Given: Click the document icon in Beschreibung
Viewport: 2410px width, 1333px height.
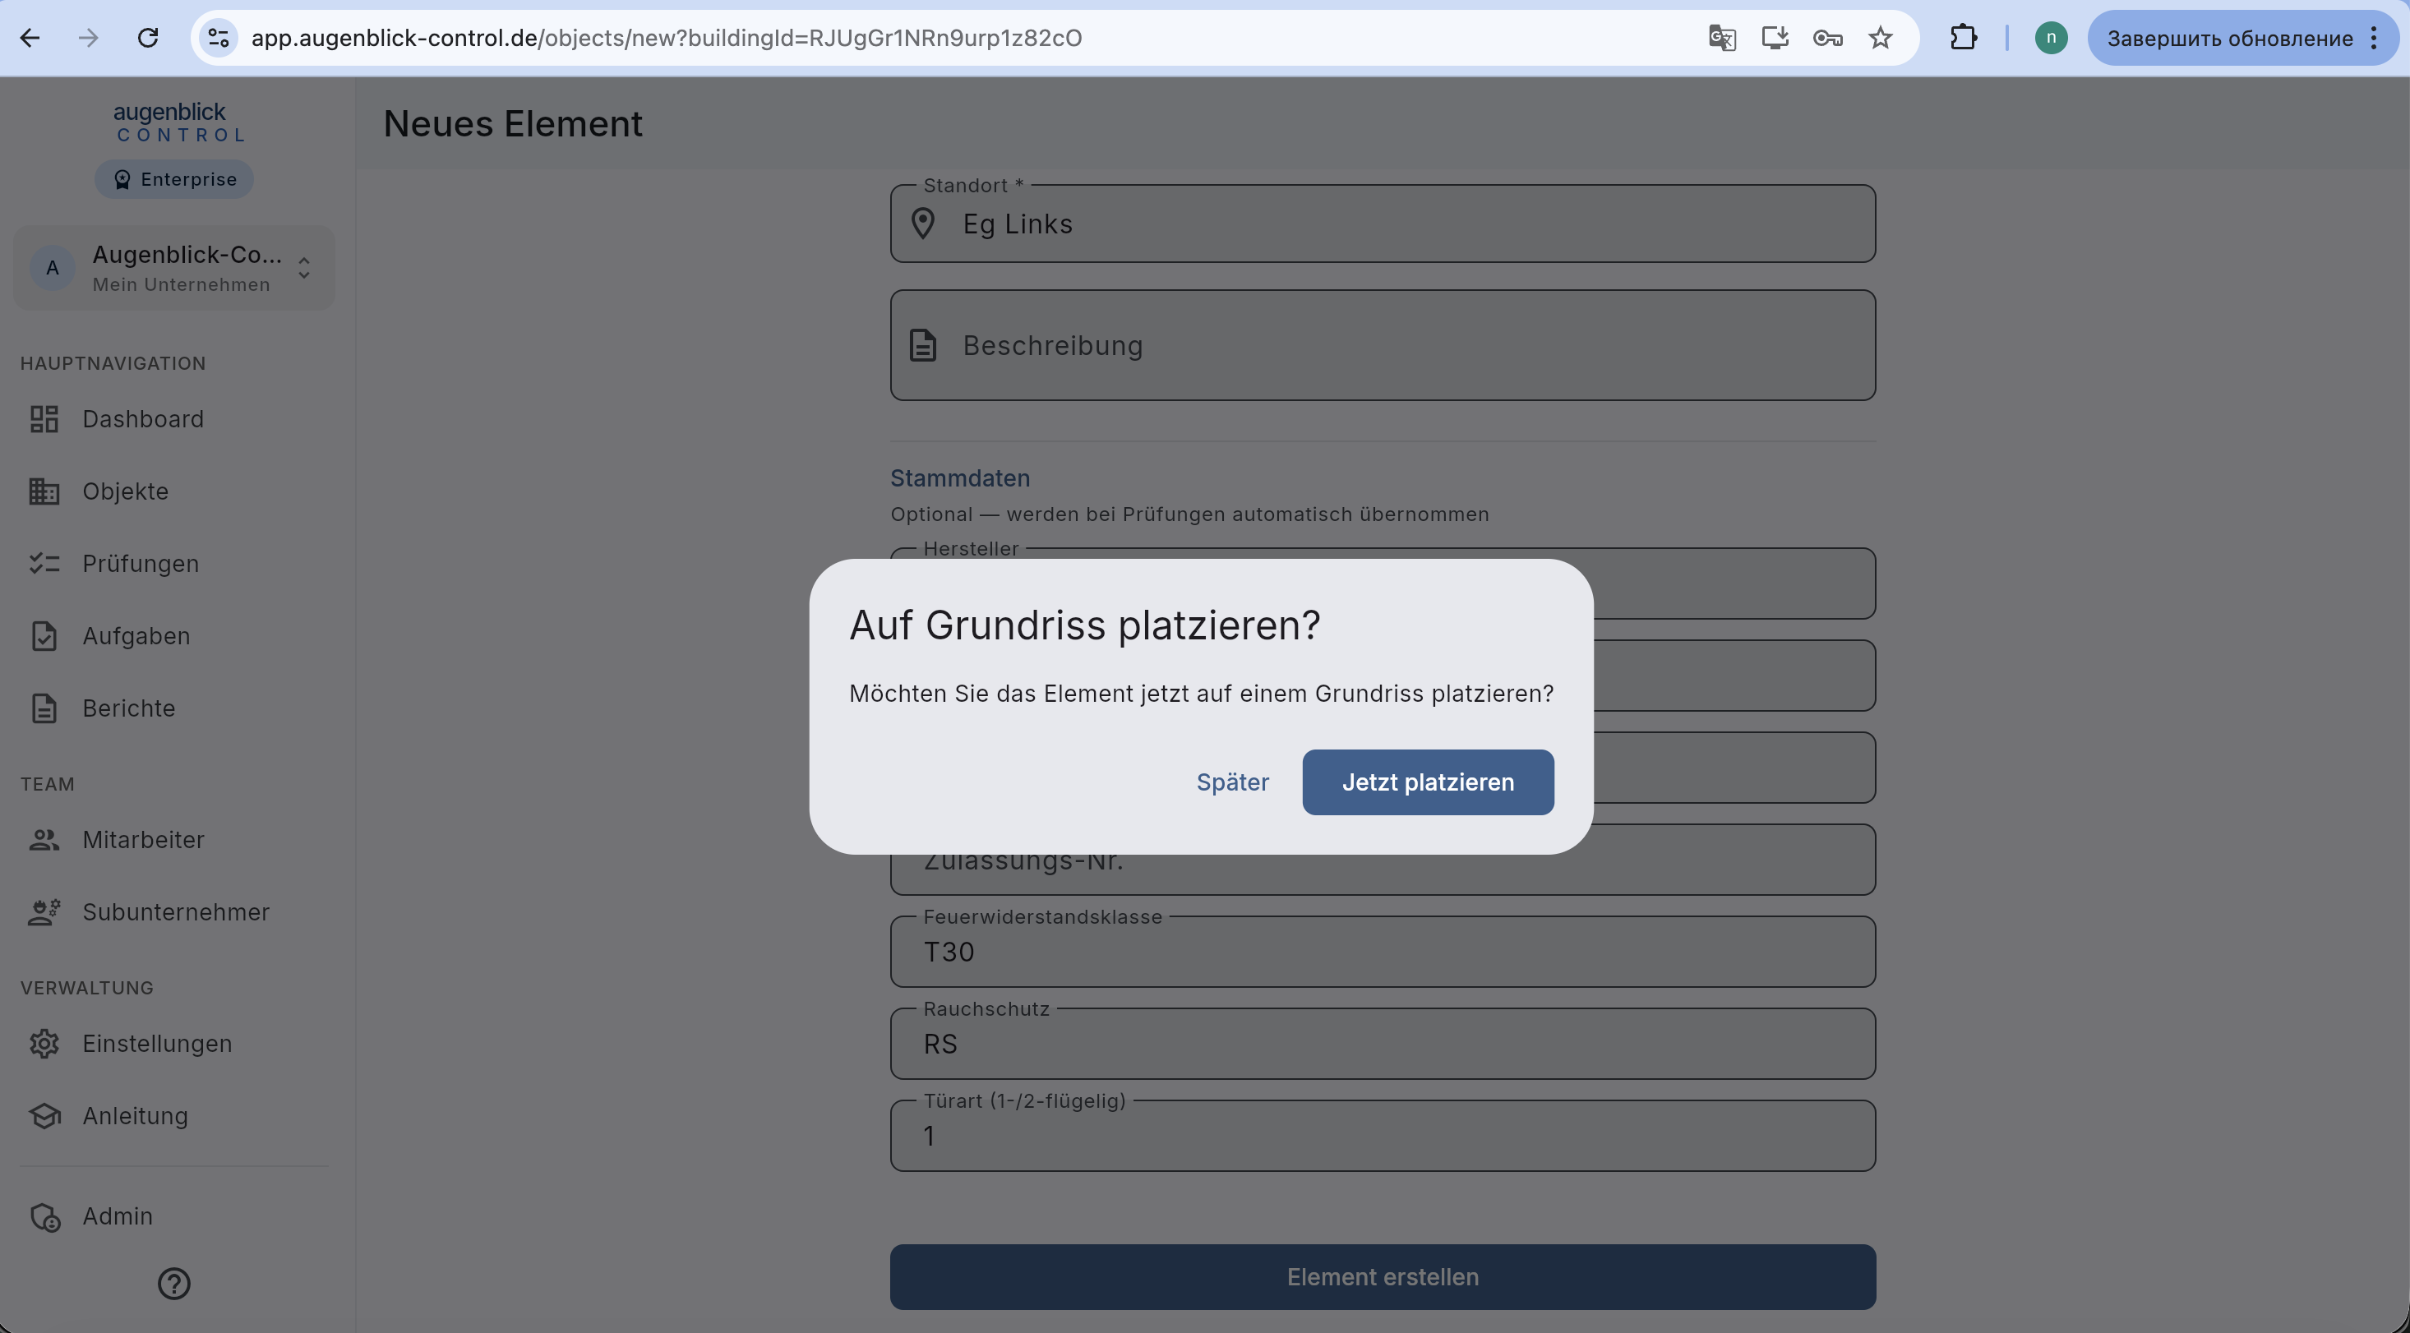Looking at the screenshot, I should (922, 345).
